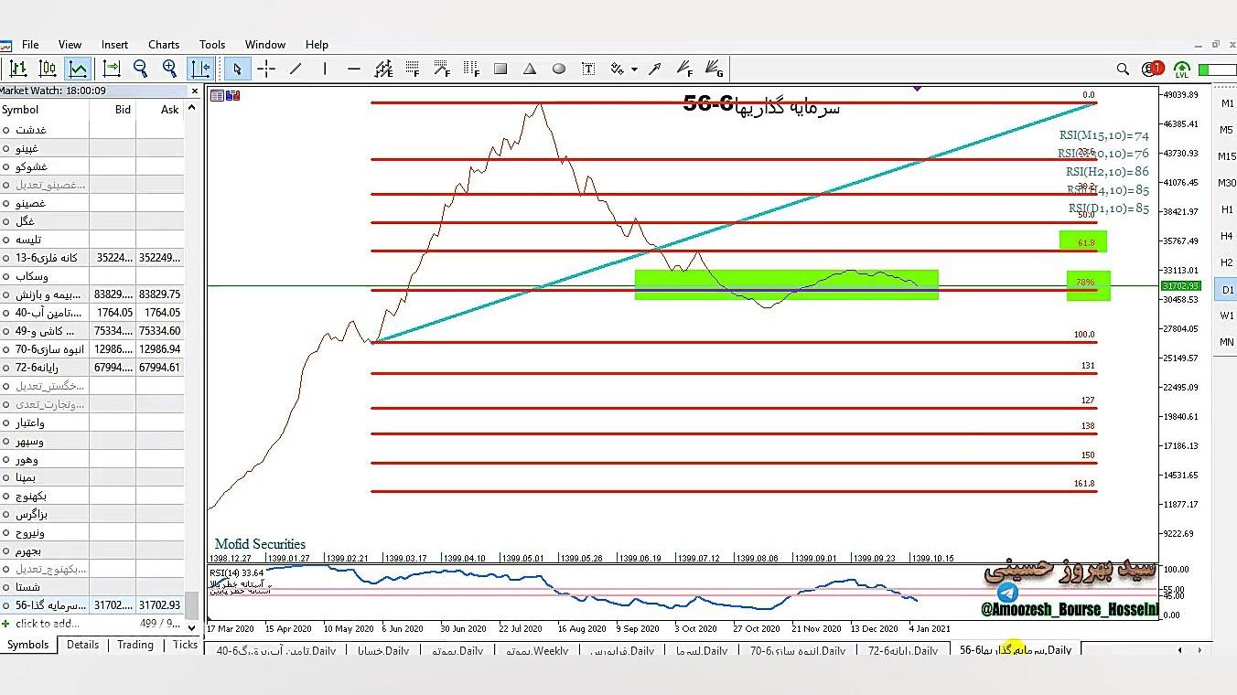
Task: Click the Symbol column header
Action: click(45, 109)
